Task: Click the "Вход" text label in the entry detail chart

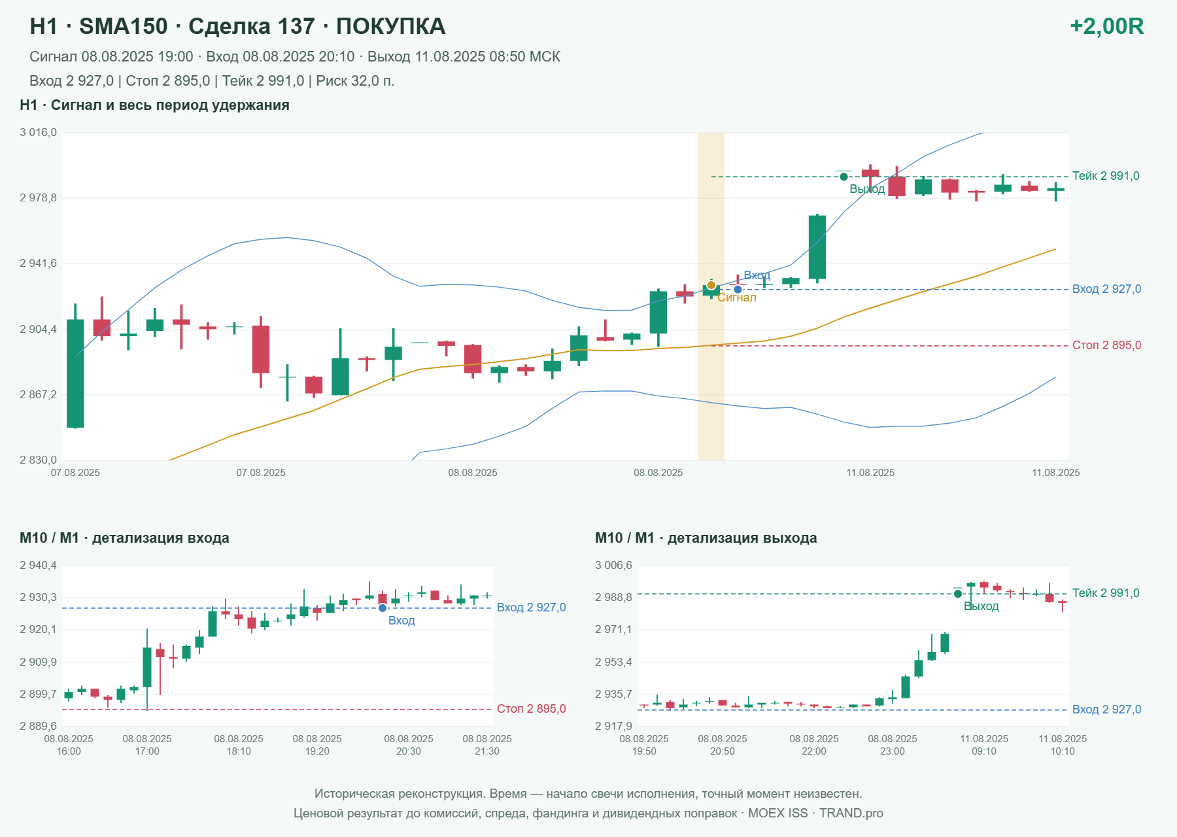Action: coord(401,621)
